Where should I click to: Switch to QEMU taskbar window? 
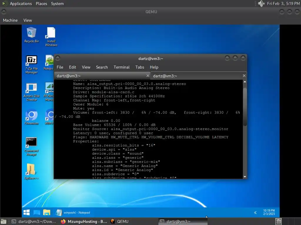pos(119,221)
